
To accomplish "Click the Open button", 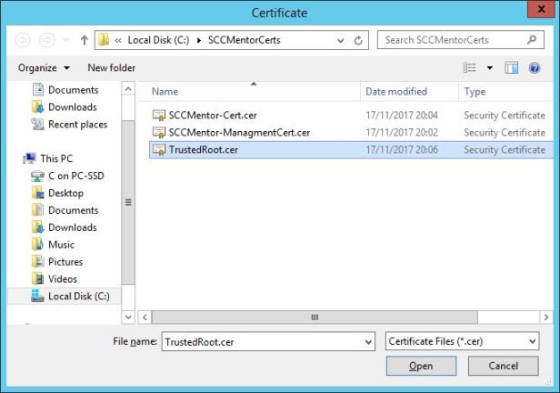I will pyautogui.click(x=421, y=366).
